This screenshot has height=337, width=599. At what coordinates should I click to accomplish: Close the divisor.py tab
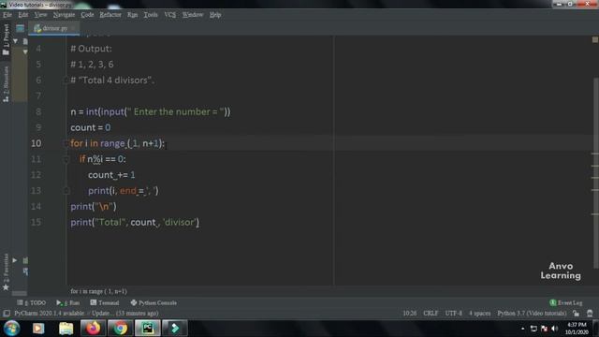(73, 28)
